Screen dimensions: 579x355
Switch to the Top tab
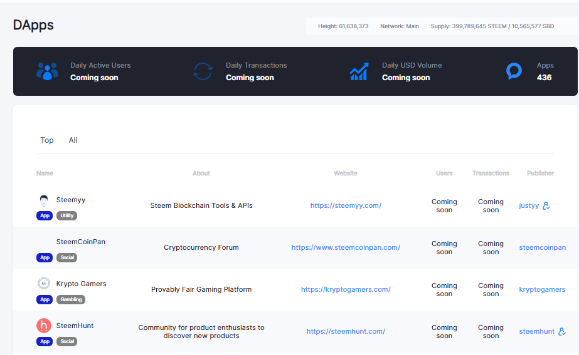point(47,140)
